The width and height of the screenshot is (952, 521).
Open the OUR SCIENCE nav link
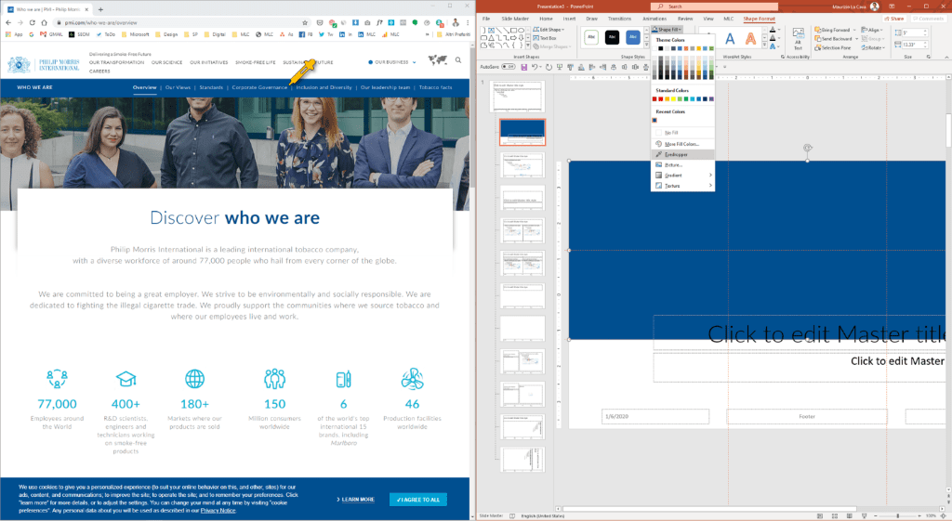tap(166, 62)
